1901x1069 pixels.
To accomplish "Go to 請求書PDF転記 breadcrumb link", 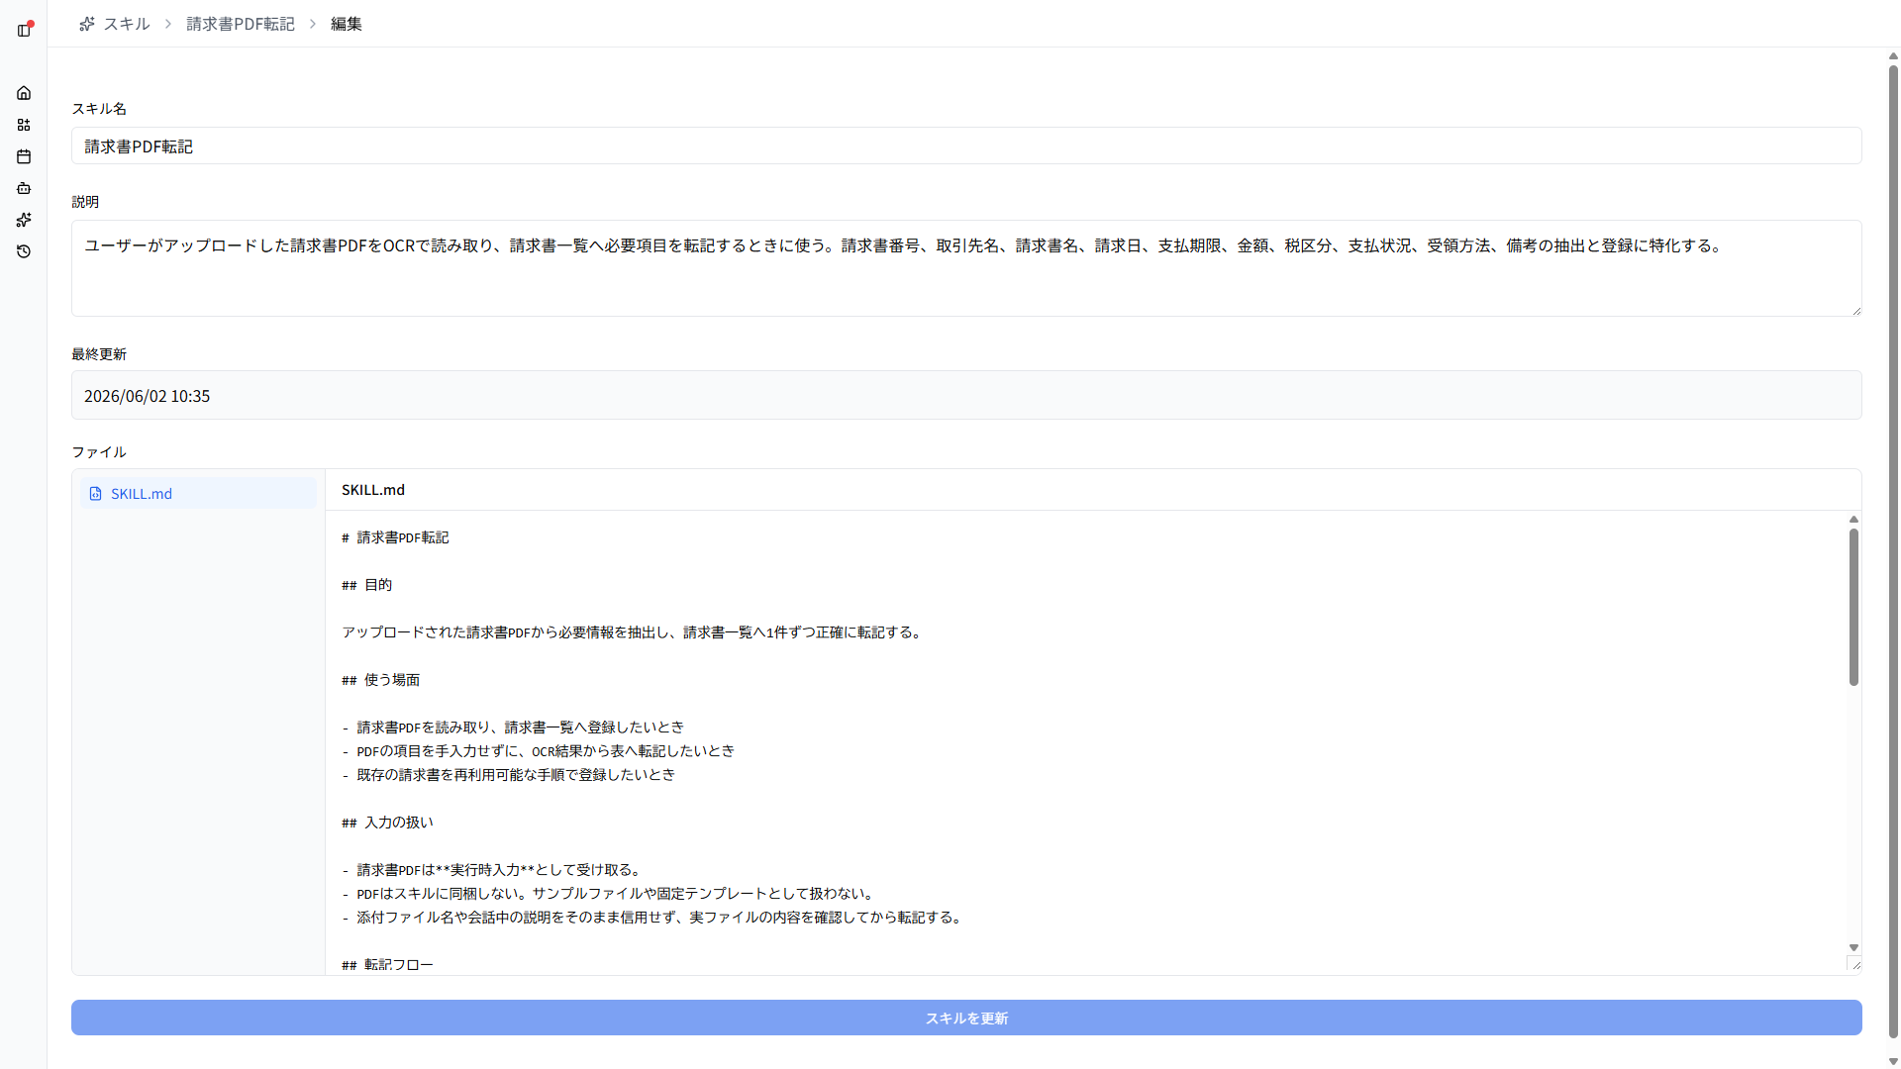I will 241,24.
